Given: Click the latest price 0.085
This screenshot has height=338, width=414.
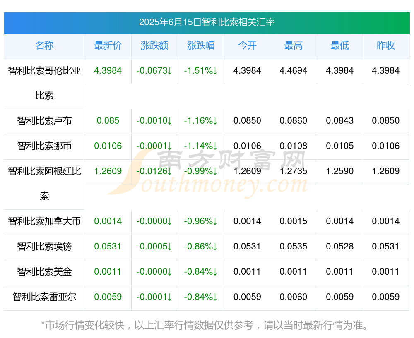Looking at the screenshot, I should coord(108,121).
